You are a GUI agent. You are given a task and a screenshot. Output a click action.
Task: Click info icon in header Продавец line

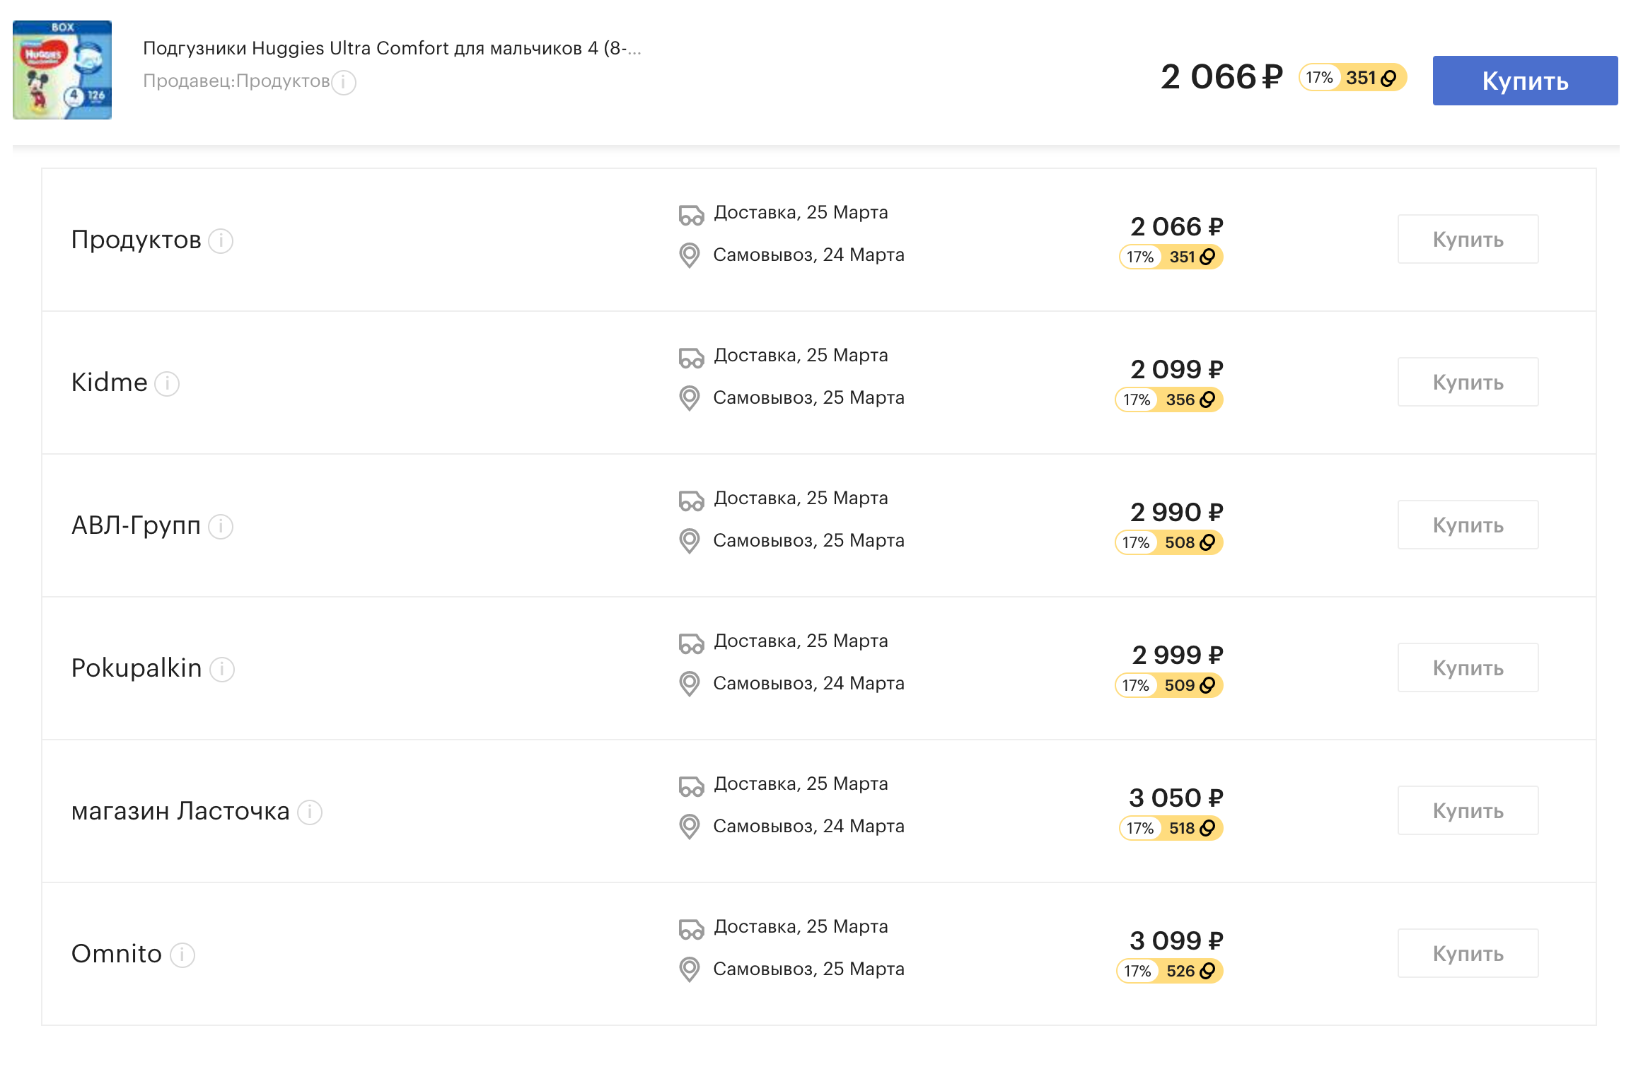coord(344,82)
